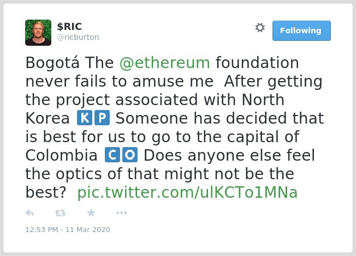Click the $RIC display name
Screen dimensions: 356x256
point(69,27)
